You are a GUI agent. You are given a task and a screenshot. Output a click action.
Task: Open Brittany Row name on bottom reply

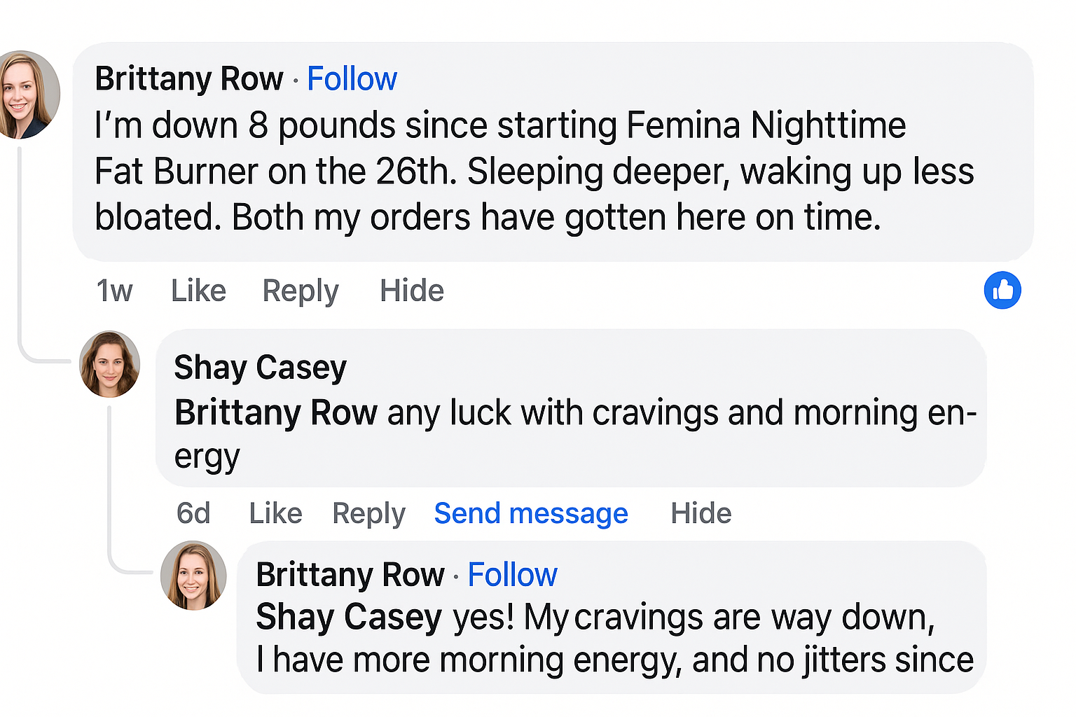[x=350, y=575]
